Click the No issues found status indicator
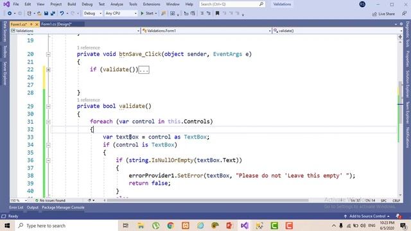411x231 pixels. [50, 200]
